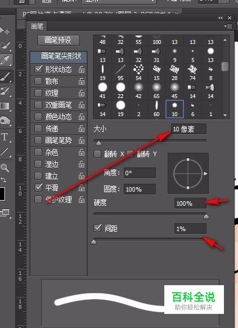Enable the 纹理 checkbox

[x=38, y=92]
